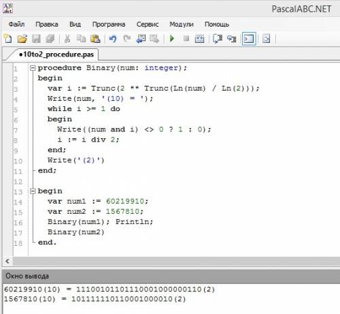
Task: Click the Save All icon
Action: [50, 39]
